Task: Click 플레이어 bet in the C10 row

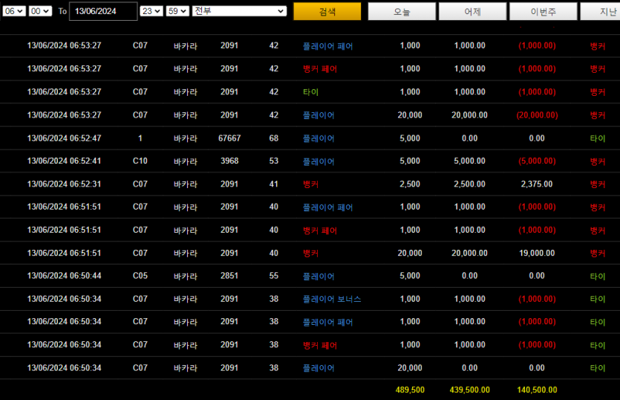Action: (319, 161)
